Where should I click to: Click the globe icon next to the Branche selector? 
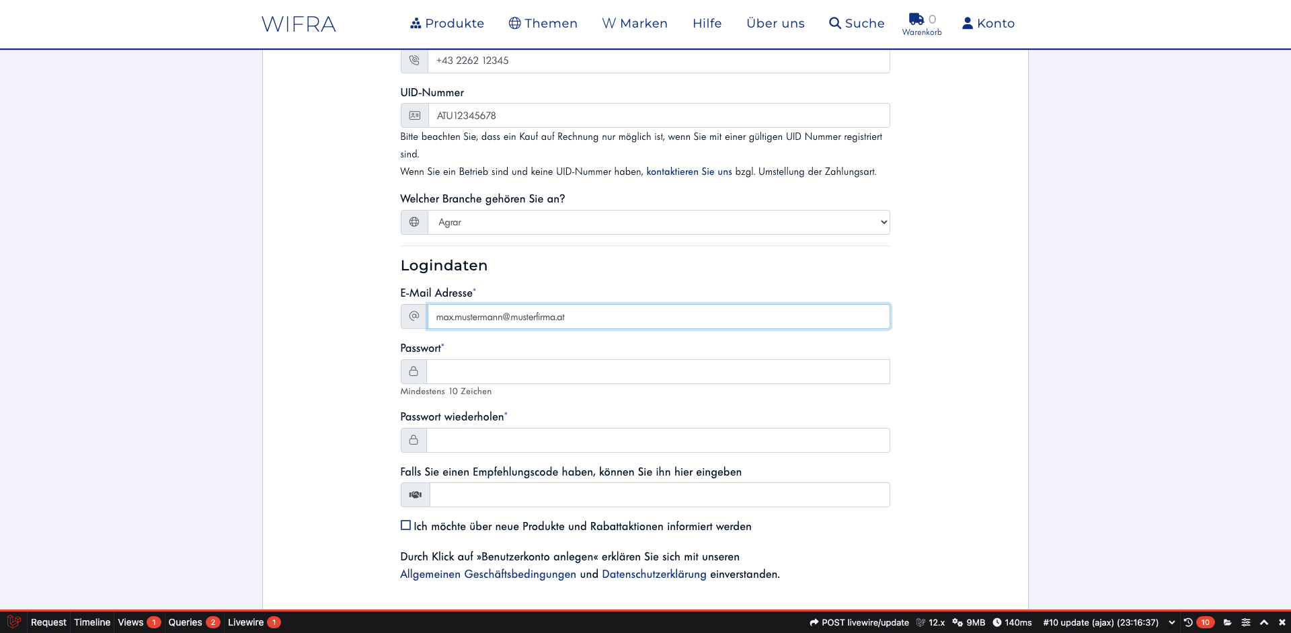[x=414, y=221]
